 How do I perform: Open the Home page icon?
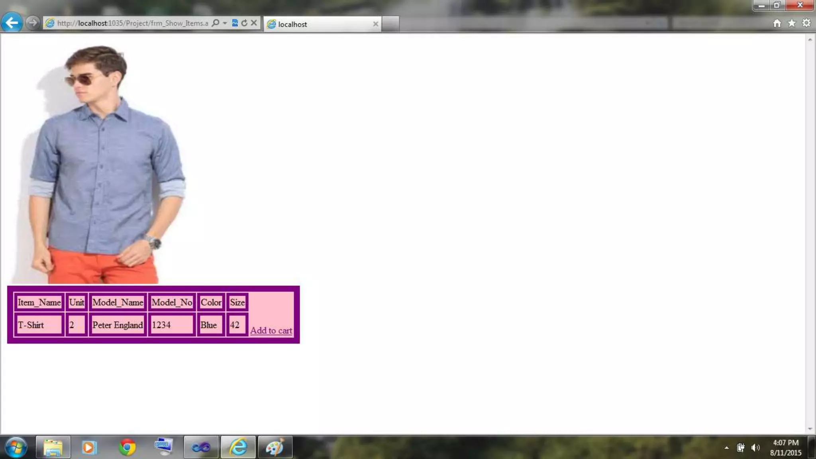[x=777, y=23]
